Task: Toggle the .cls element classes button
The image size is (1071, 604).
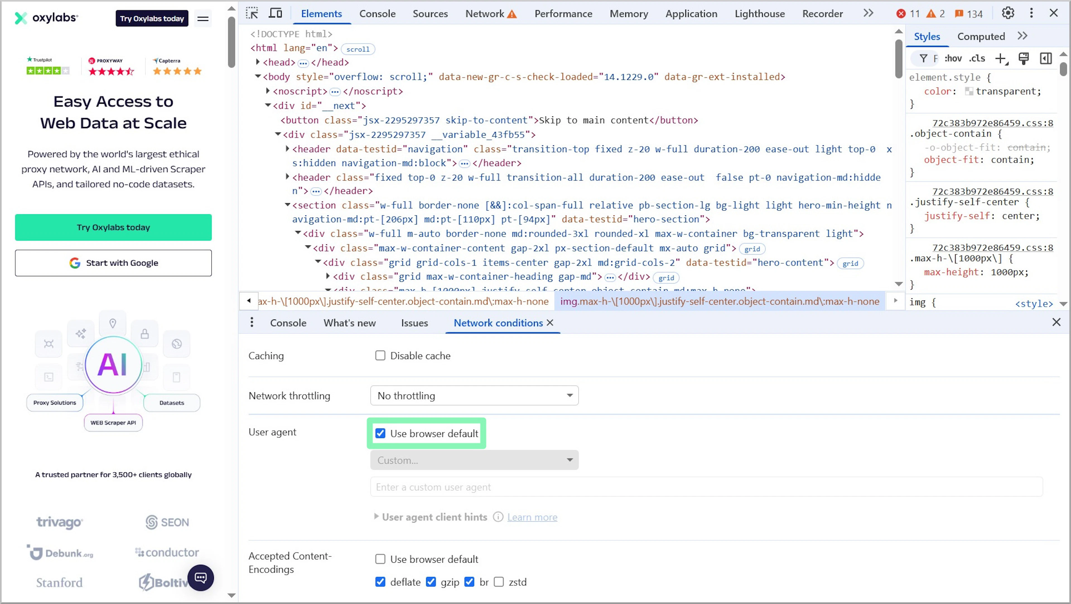Action: (977, 59)
